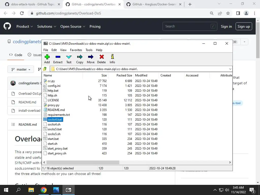Open the Windows Start menu

[x=6, y=190]
